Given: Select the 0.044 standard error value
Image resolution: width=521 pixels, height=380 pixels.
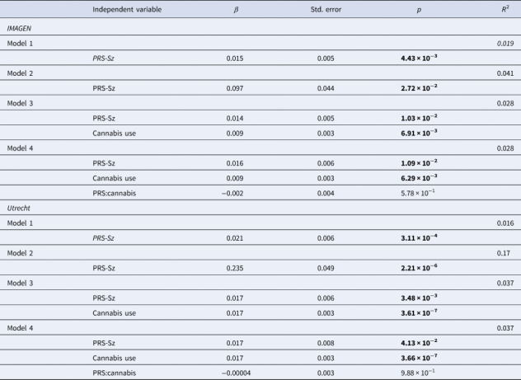Looking at the screenshot, I should tap(326, 88).
